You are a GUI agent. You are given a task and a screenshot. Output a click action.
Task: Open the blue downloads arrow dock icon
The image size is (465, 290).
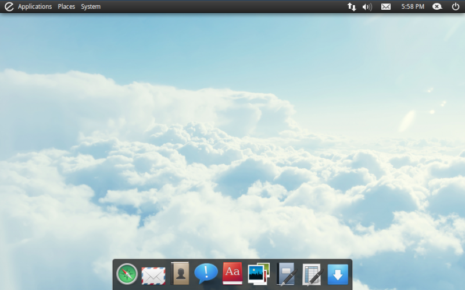point(338,274)
